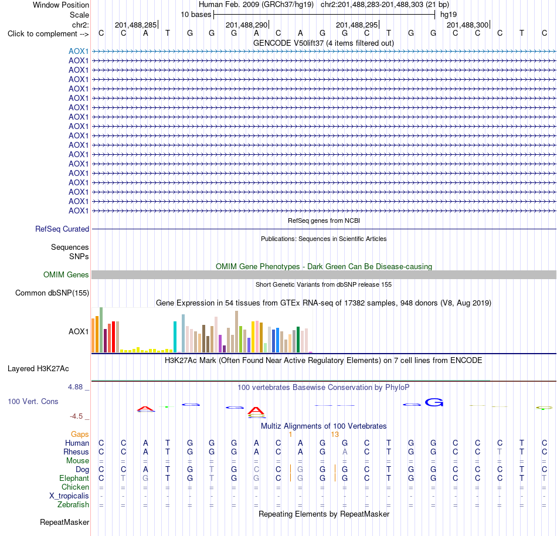
Task: Select the 'Dog' species row label
Action: (x=82, y=470)
